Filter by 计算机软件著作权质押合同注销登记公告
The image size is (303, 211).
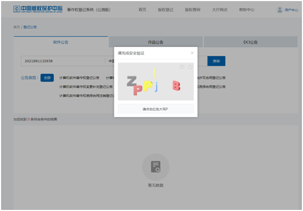tap(87, 96)
